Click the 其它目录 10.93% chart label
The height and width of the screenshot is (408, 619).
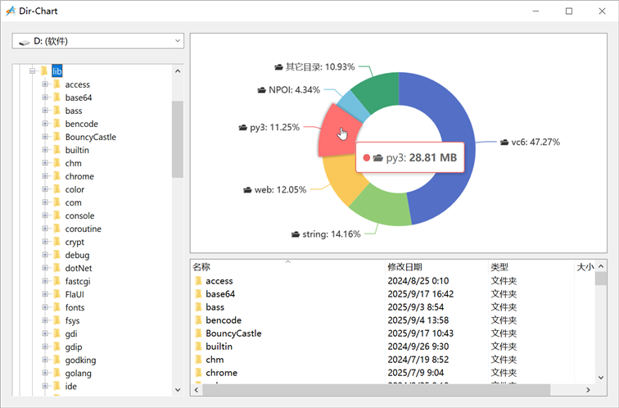pyautogui.click(x=319, y=66)
